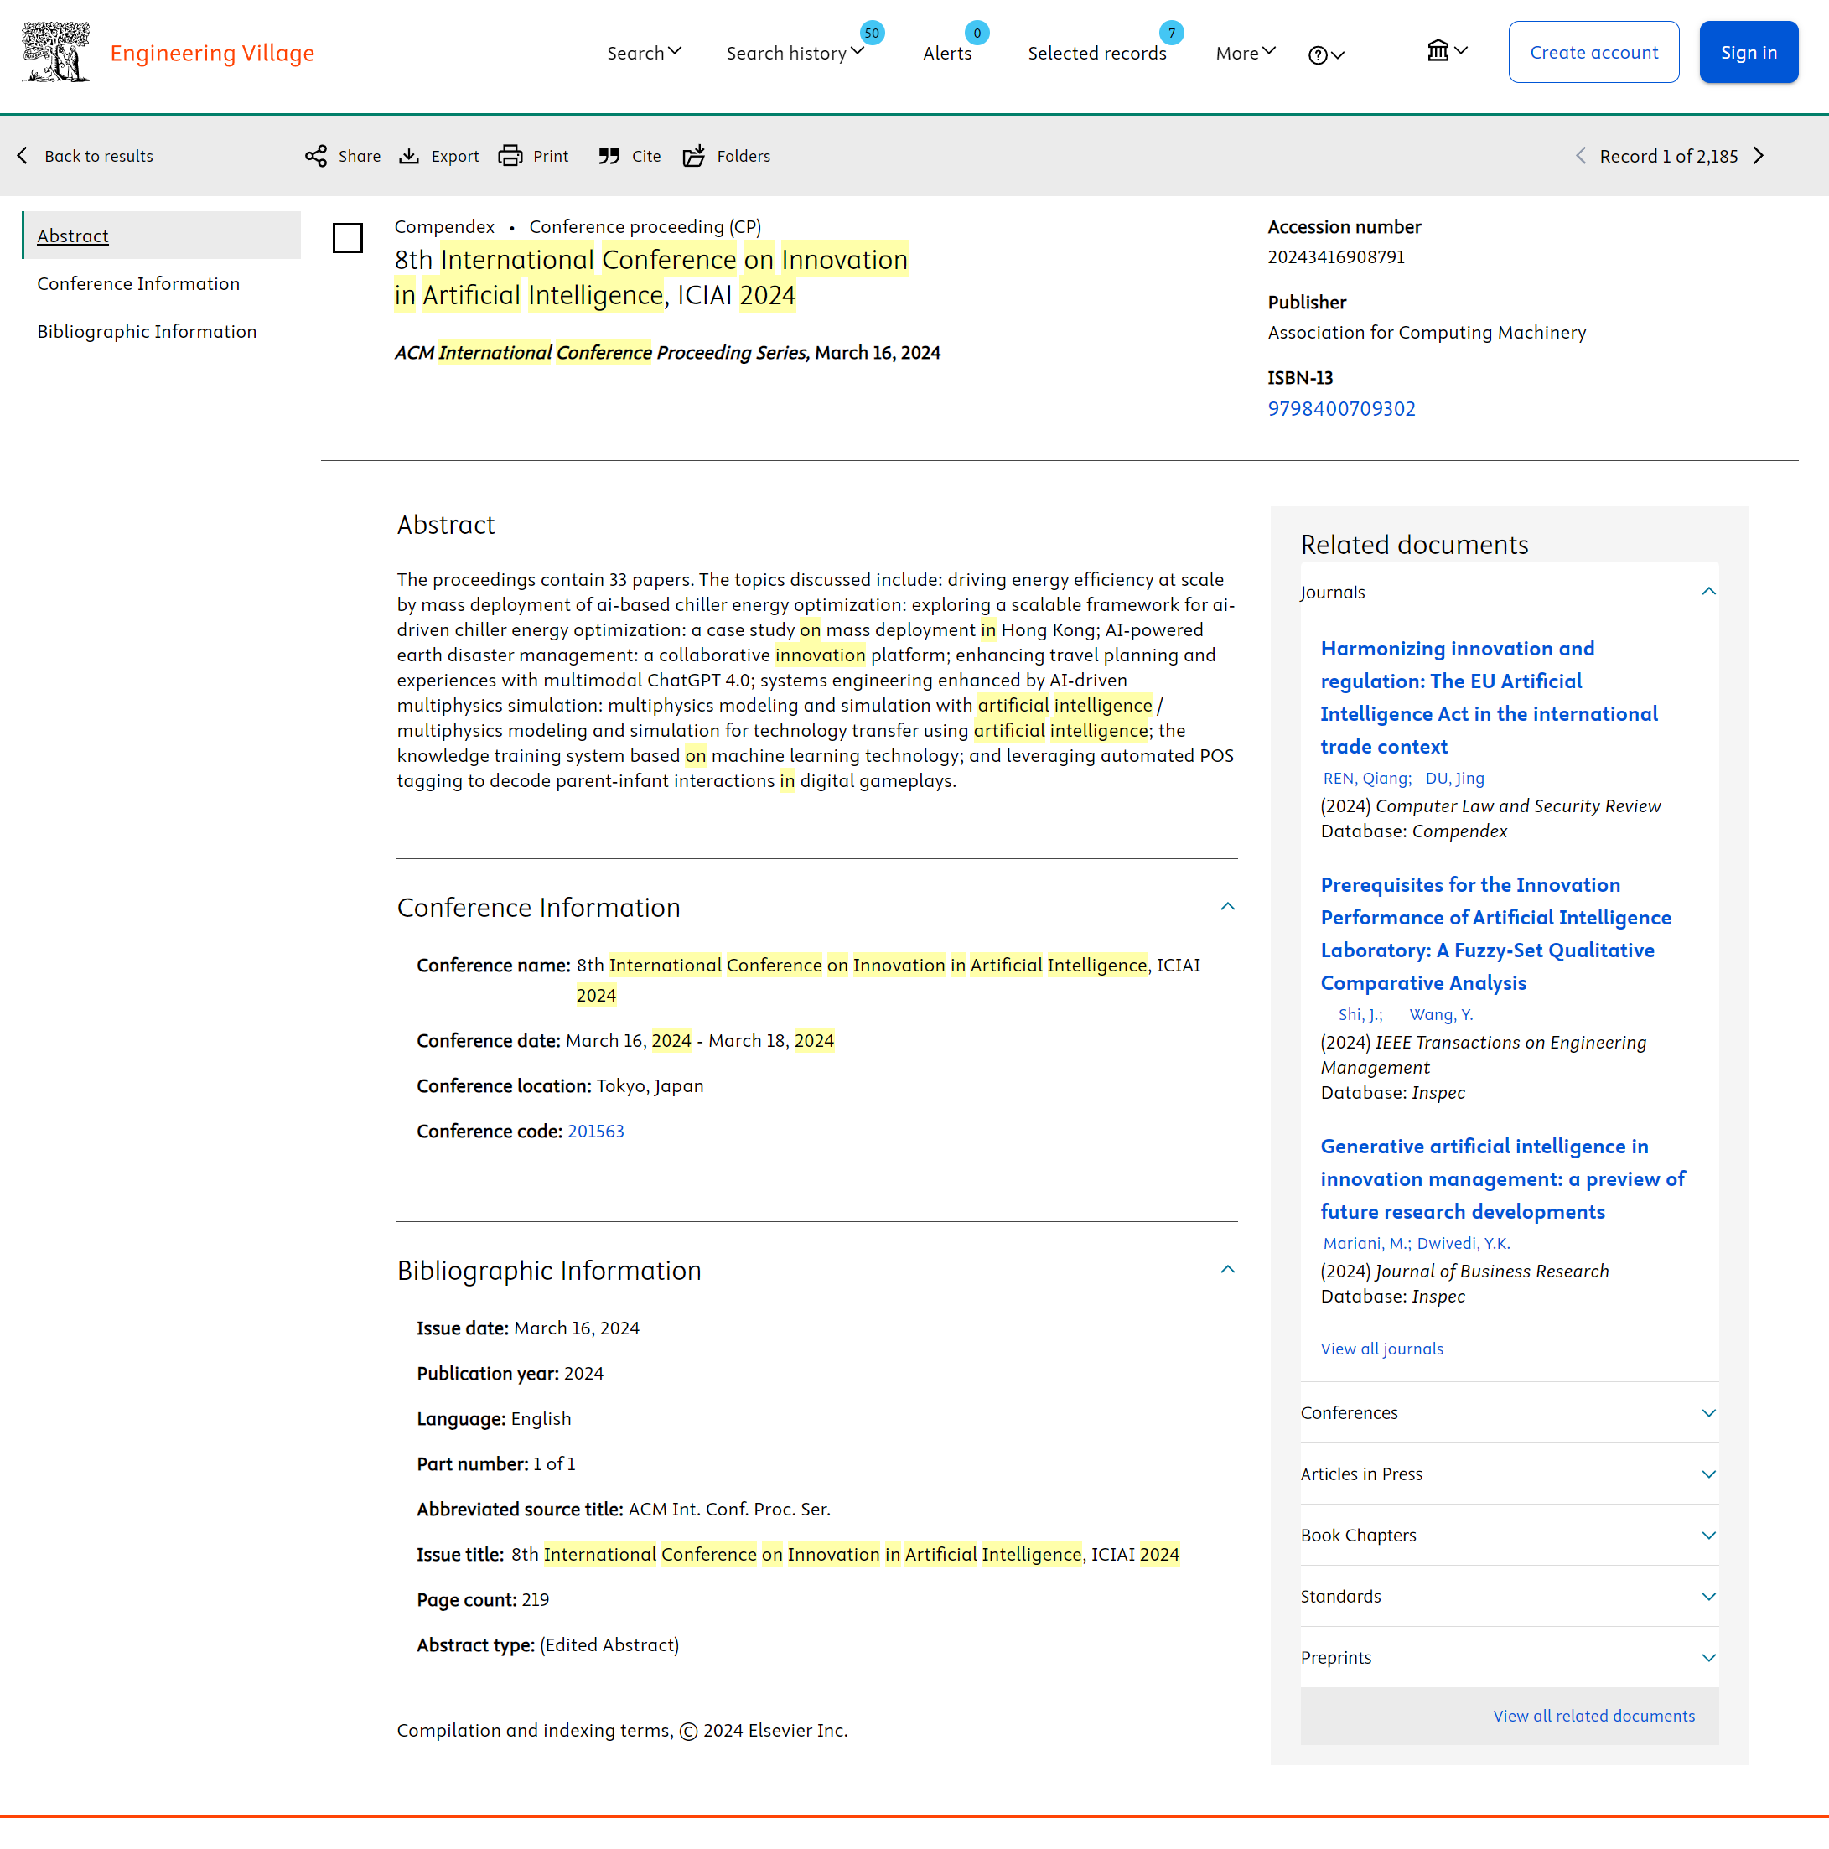Click the Page count: 219 entry
The height and width of the screenshot is (1849, 1829).
click(482, 1599)
